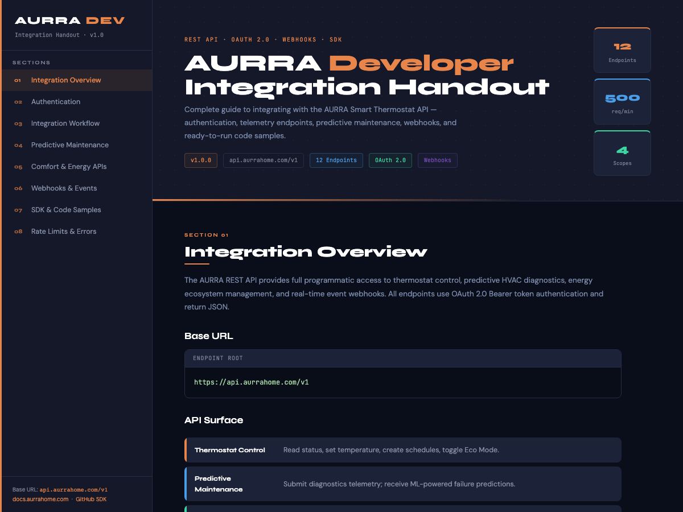Screen dimensions: 683x512
Task: Click the ENDPOINT ROOT code block header
Action: (403, 358)
